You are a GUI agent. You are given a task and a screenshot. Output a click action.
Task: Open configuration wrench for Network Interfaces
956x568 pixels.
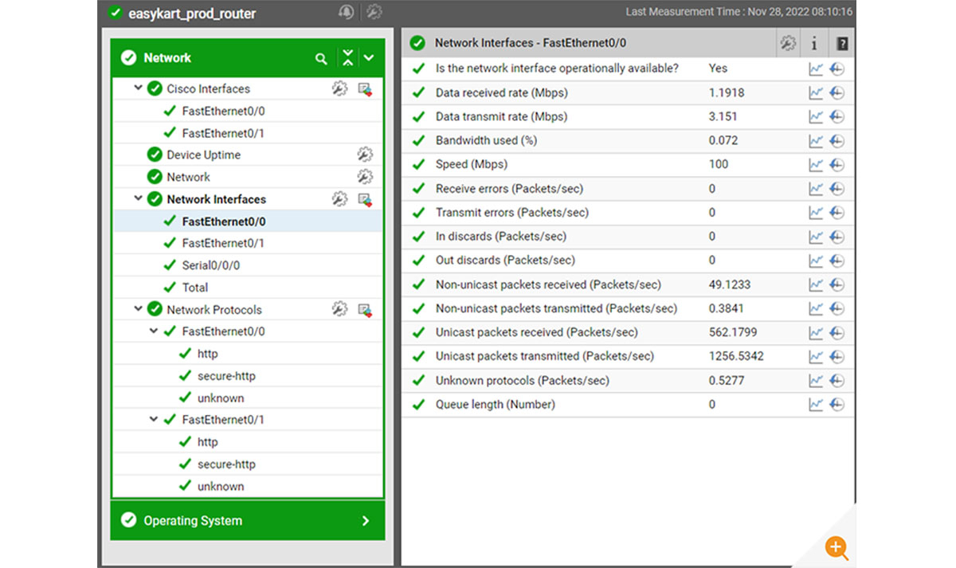click(340, 199)
